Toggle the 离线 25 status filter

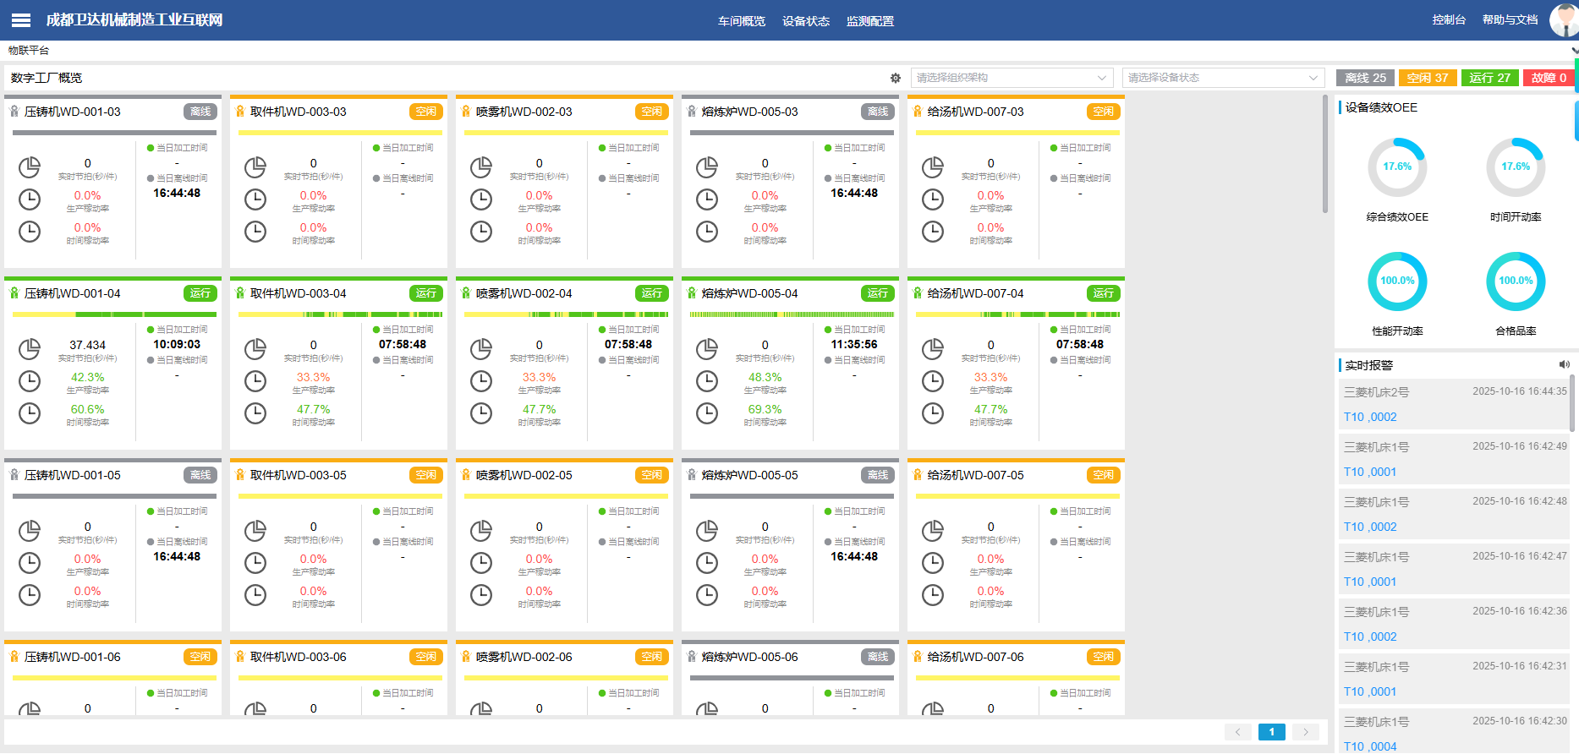pyautogui.click(x=1365, y=78)
